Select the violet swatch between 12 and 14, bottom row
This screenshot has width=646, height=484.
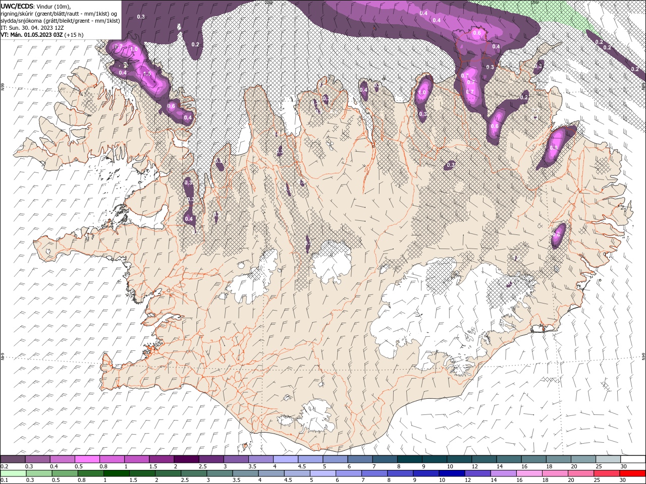point(478,473)
